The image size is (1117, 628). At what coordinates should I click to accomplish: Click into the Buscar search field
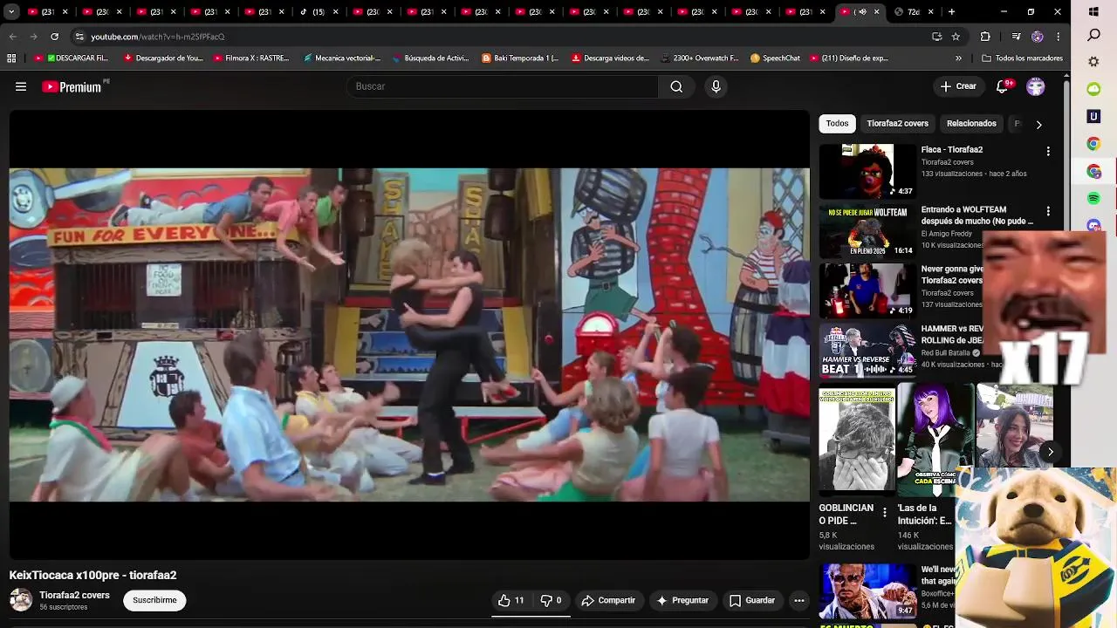click(x=503, y=86)
